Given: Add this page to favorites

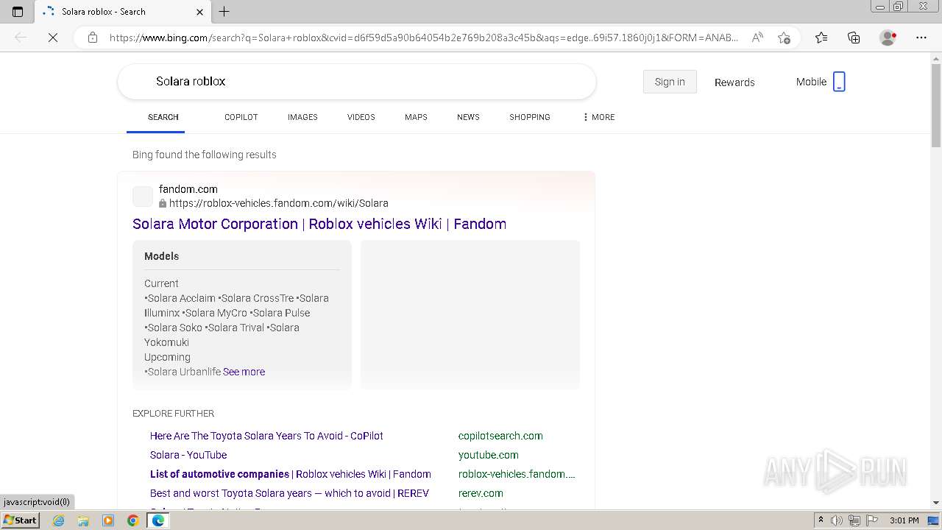Looking at the screenshot, I should pos(785,38).
